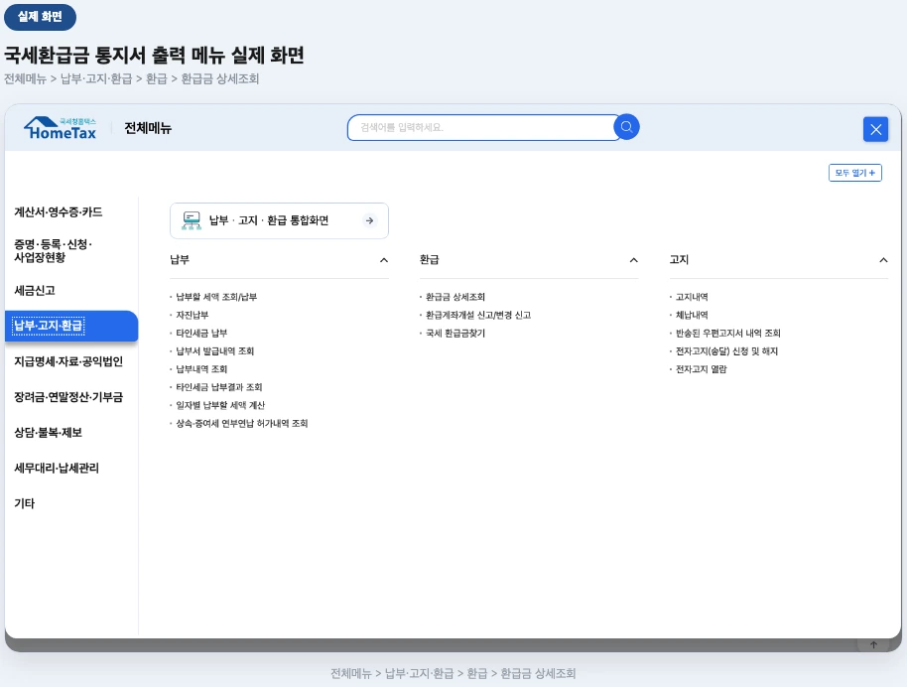907x687 pixels.
Task: Click the 국세환급금 통지서 출력 메뉴 page title
Action: [x=154, y=55]
